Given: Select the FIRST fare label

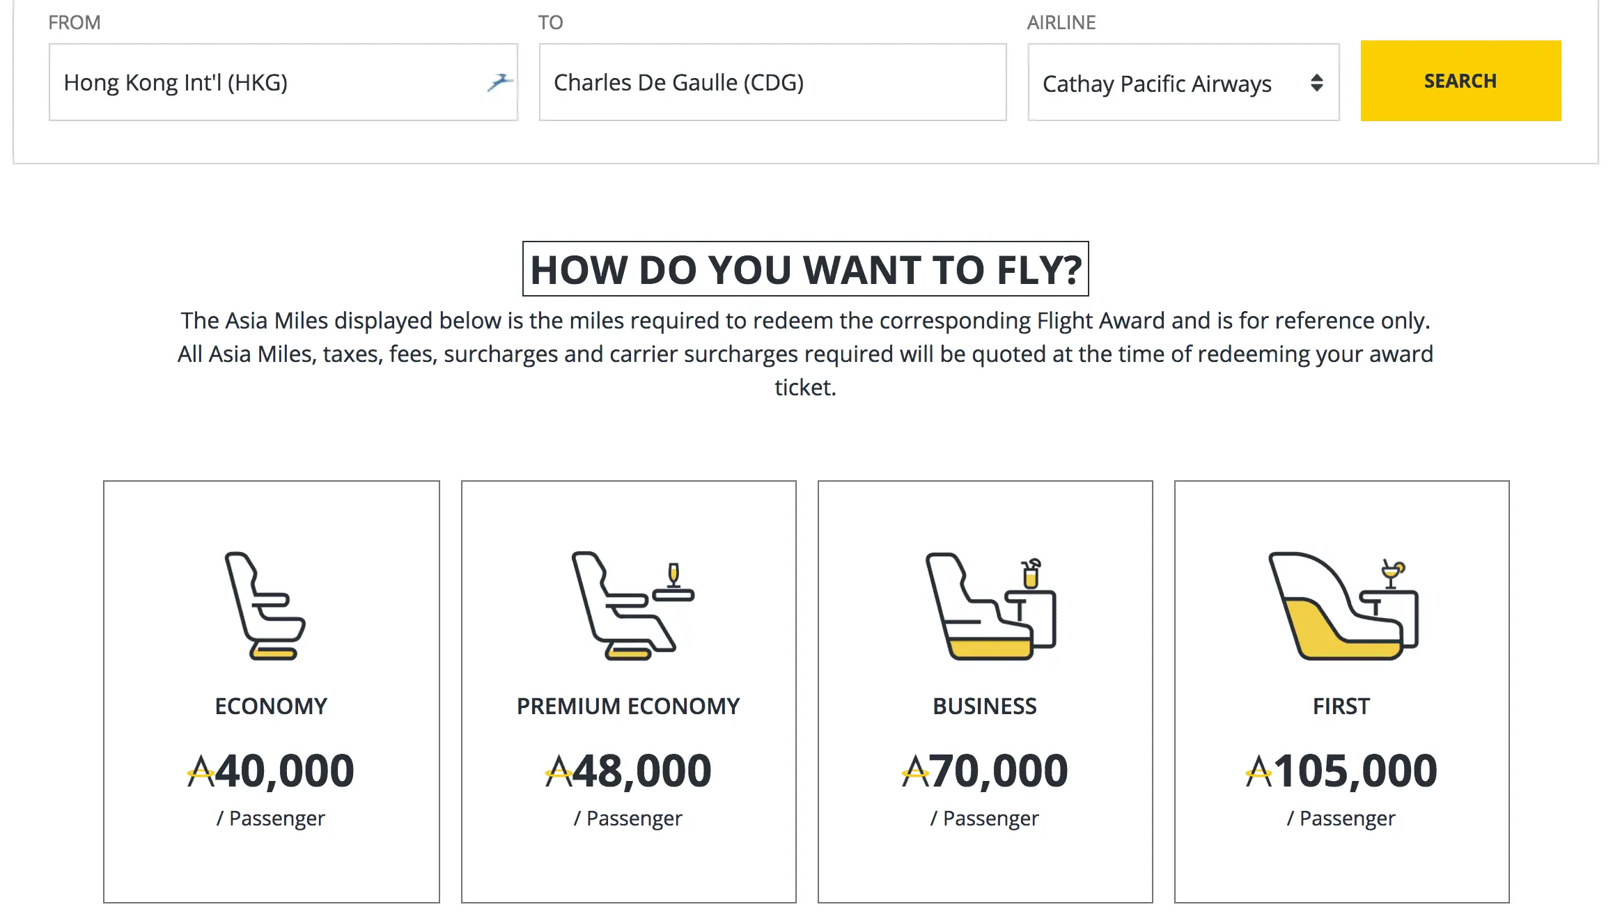Looking at the screenshot, I should tap(1341, 706).
